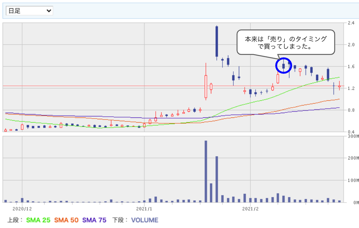Screen dimensions: 359x228
Task: Click the large red candlestick rising to 1.6
Action: pyautogui.click(x=206, y=82)
